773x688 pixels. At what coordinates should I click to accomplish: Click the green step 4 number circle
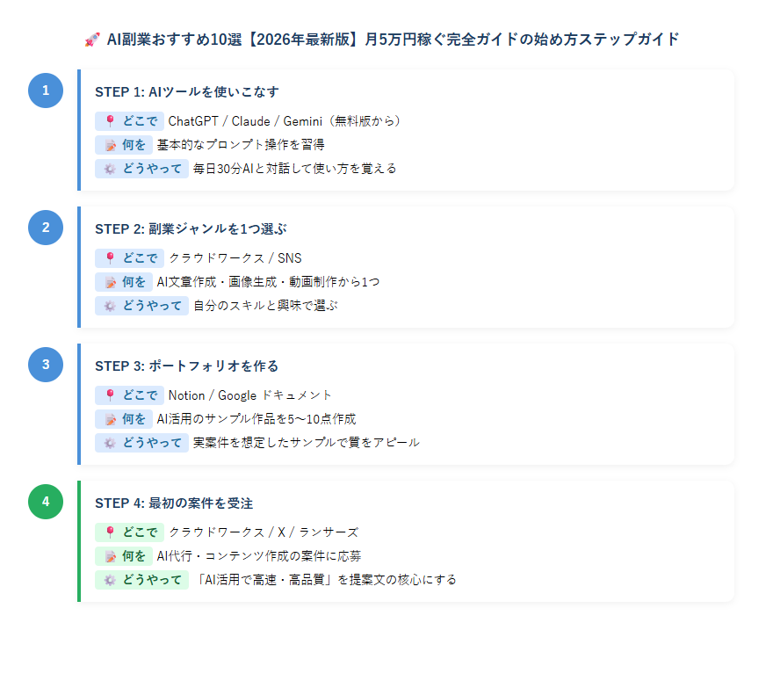tap(46, 502)
